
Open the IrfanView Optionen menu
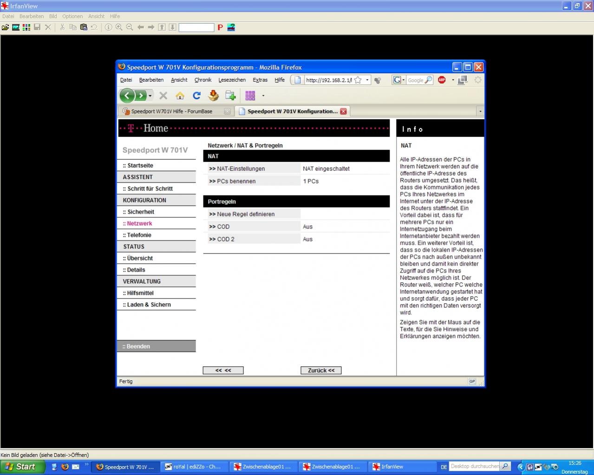click(x=72, y=16)
